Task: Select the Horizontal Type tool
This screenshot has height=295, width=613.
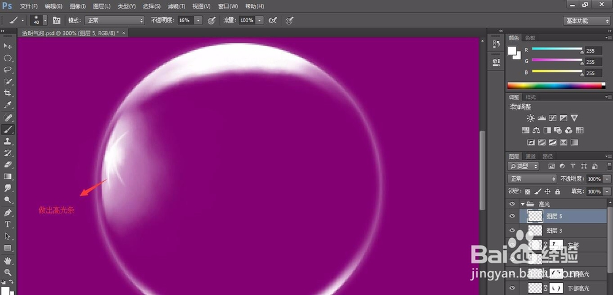Action: pos(7,225)
